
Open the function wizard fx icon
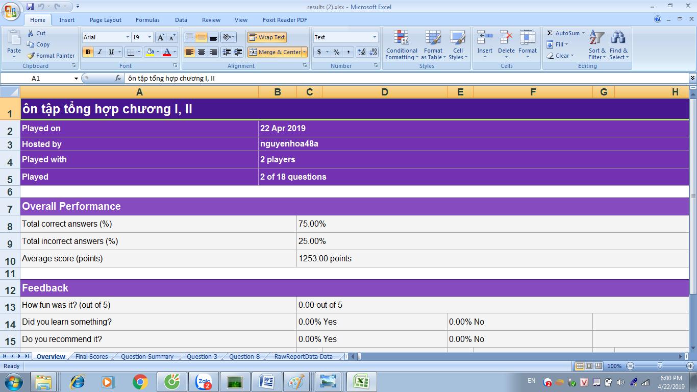coord(118,78)
